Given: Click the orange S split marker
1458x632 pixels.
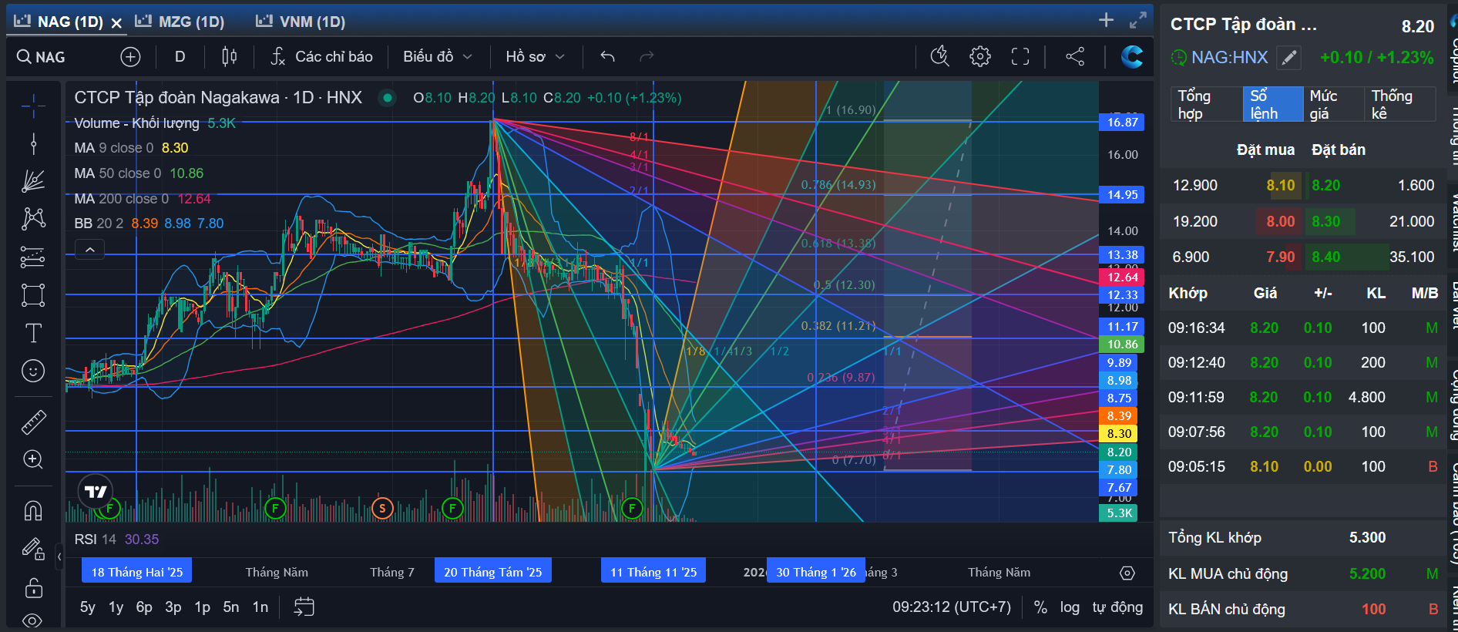Looking at the screenshot, I should 382,508.
